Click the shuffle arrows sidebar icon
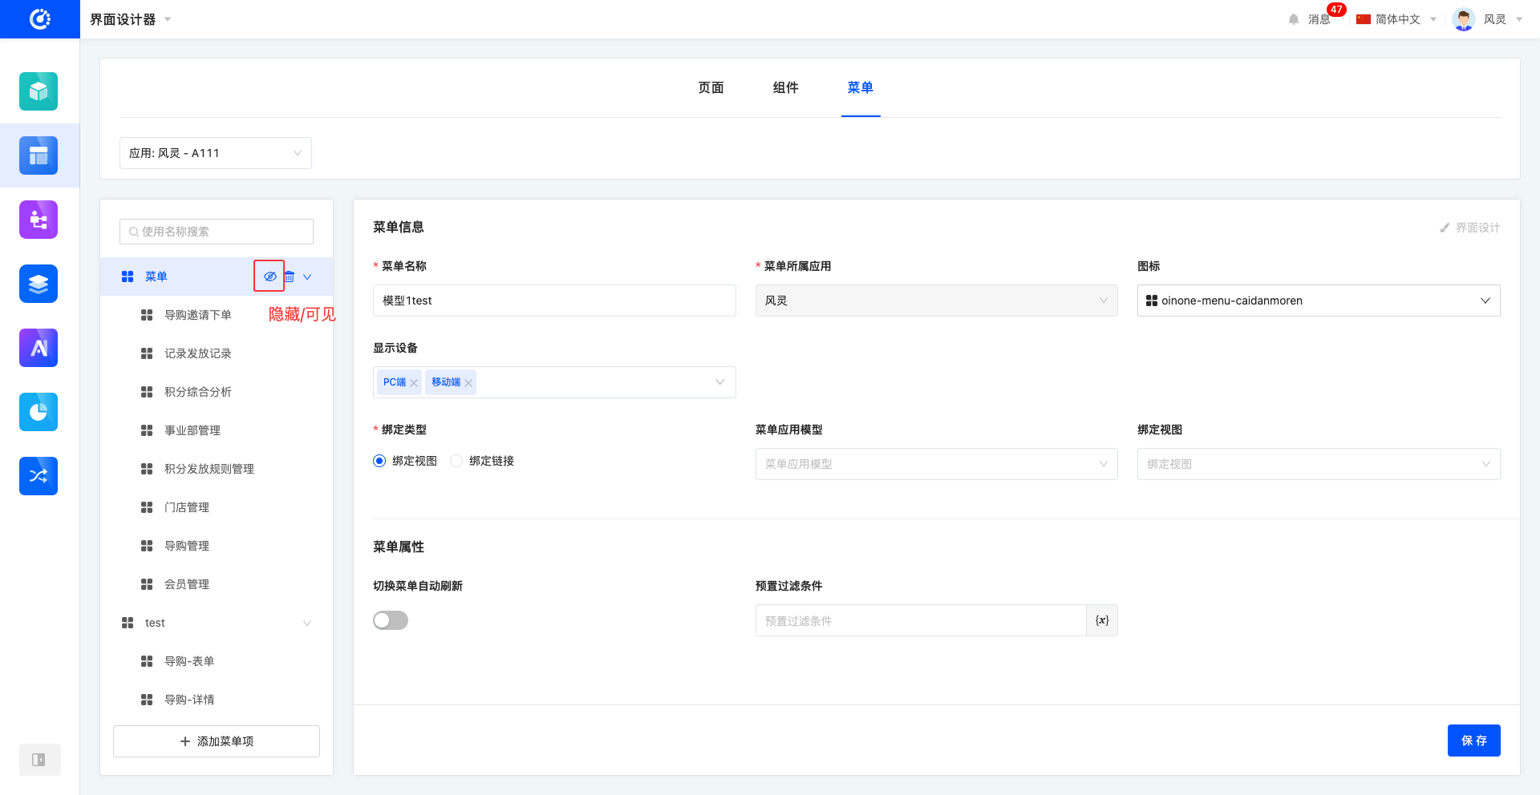1540x795 pixels. coord(38,476)
